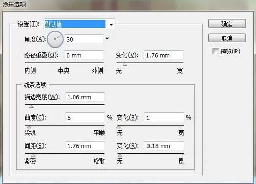256x184 pixels.
Task: Click the 平顺 label under curviness slider
Action: tap(99, 133)
